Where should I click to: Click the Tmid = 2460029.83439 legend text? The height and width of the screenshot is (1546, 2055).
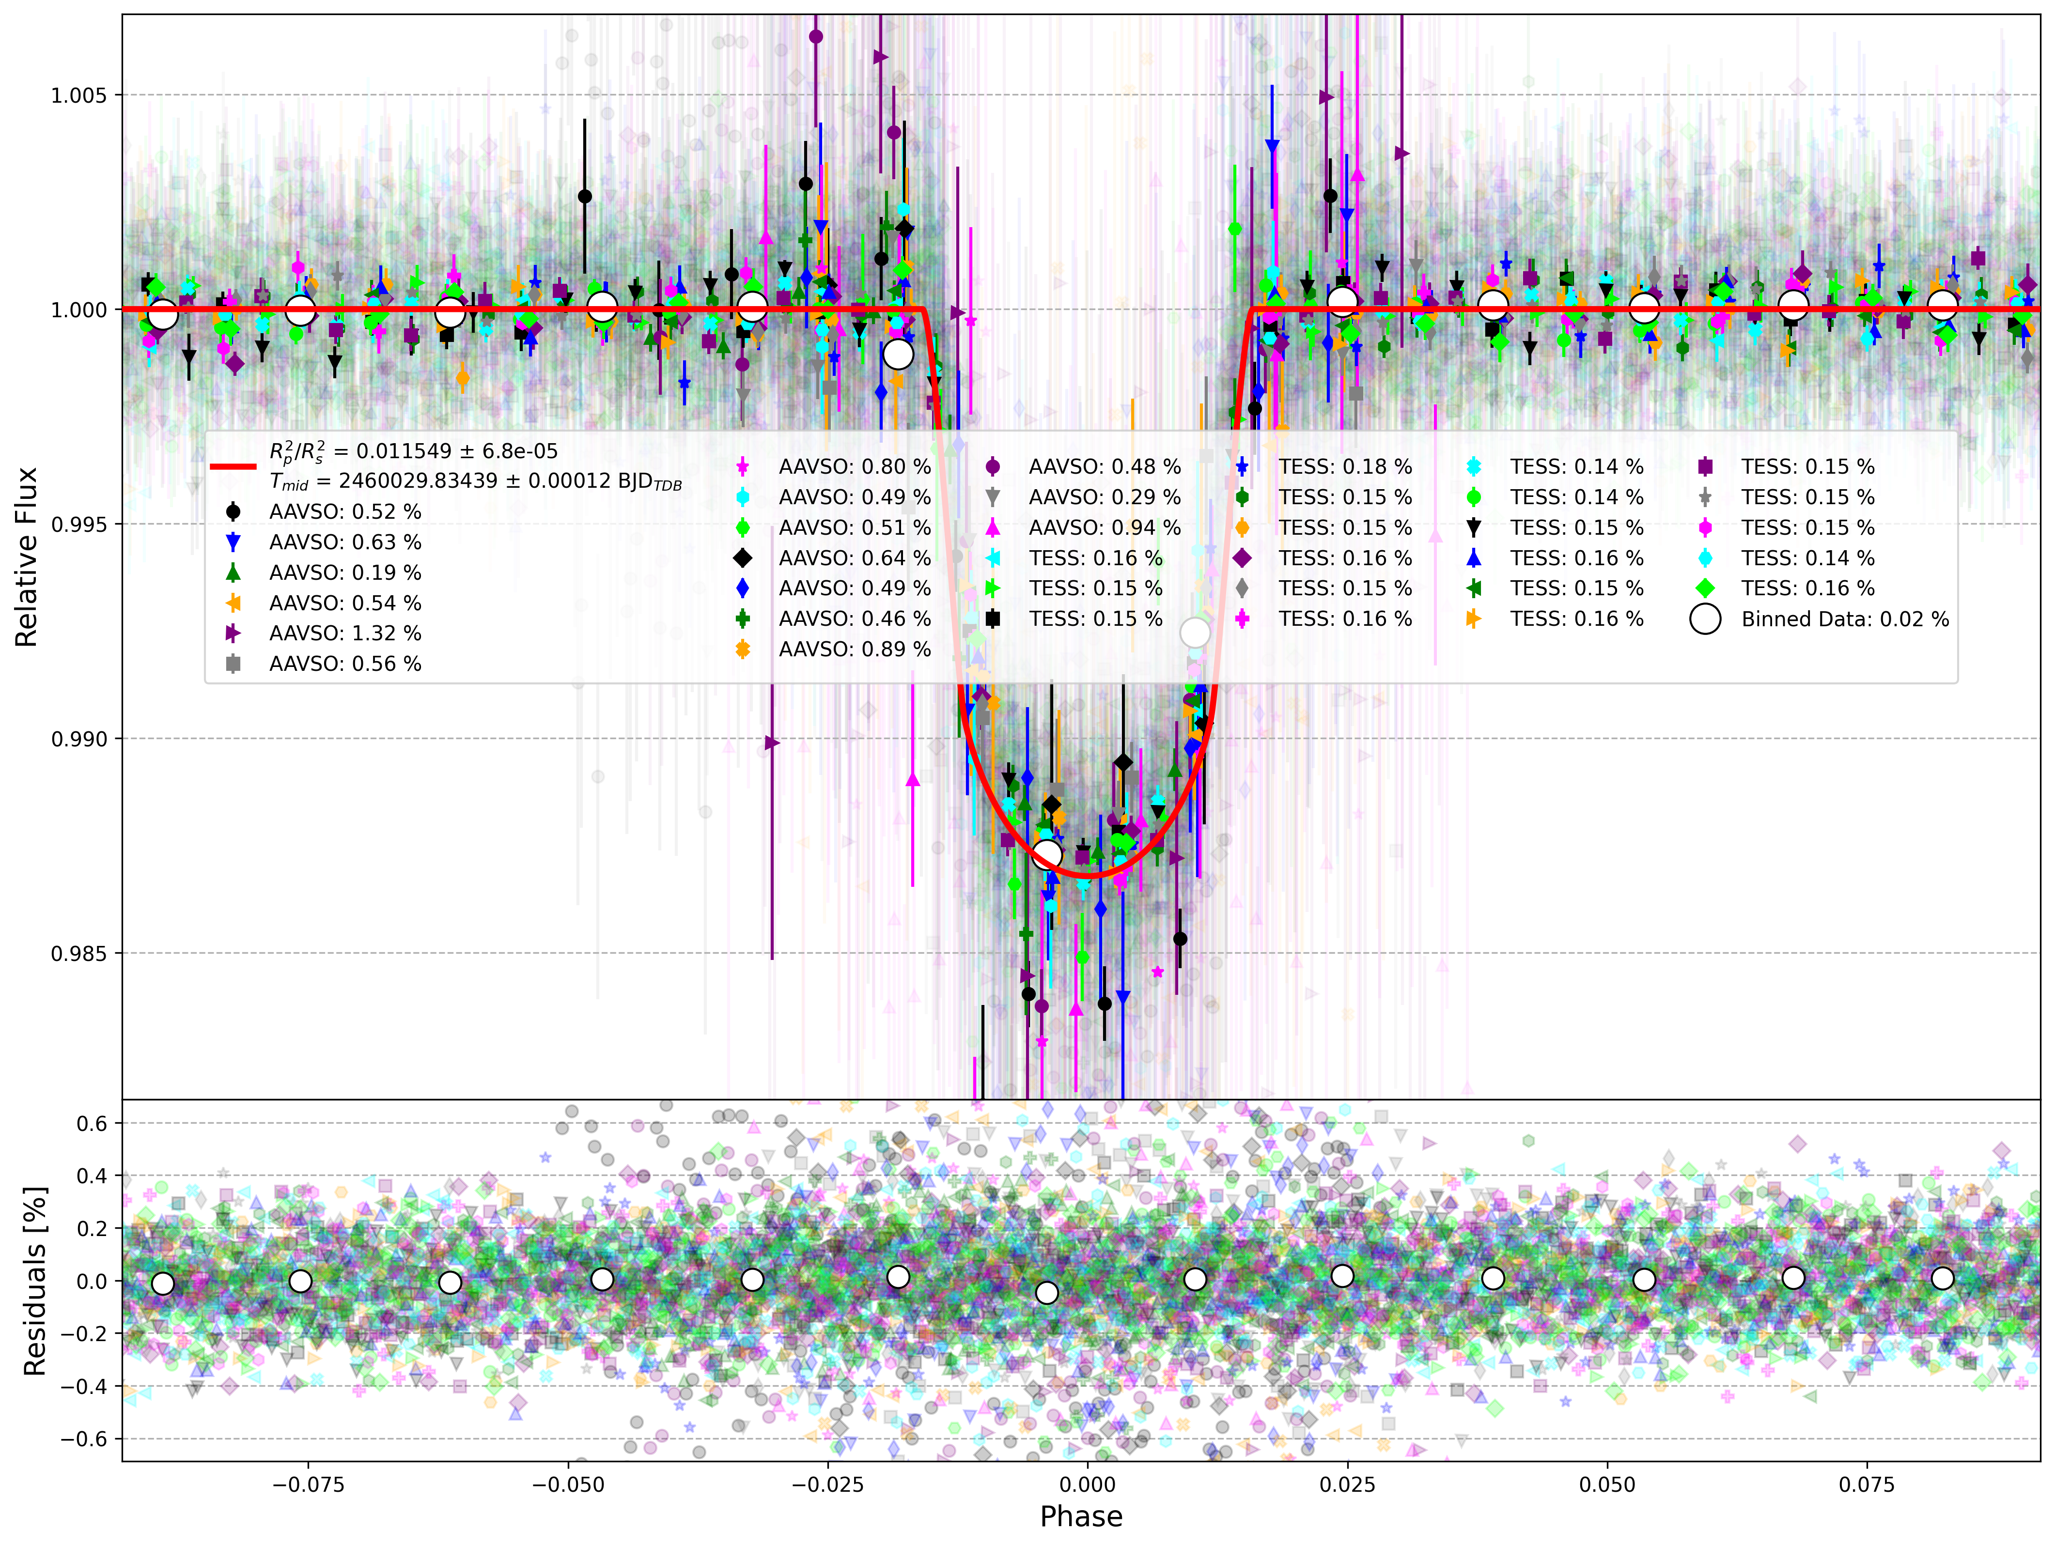476,481
